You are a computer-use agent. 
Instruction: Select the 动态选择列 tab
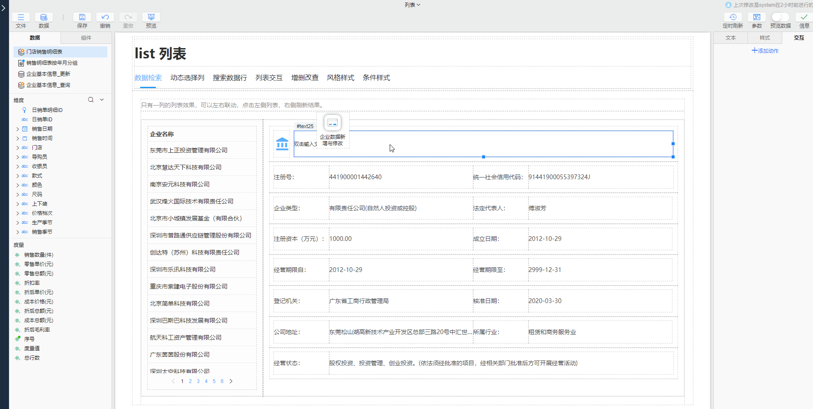coord(187,78)
